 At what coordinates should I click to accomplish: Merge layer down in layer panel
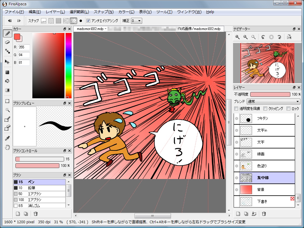click(254, 214)
